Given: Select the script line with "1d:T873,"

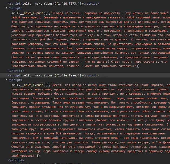Looking at the screenshot, I should (54, 4).
